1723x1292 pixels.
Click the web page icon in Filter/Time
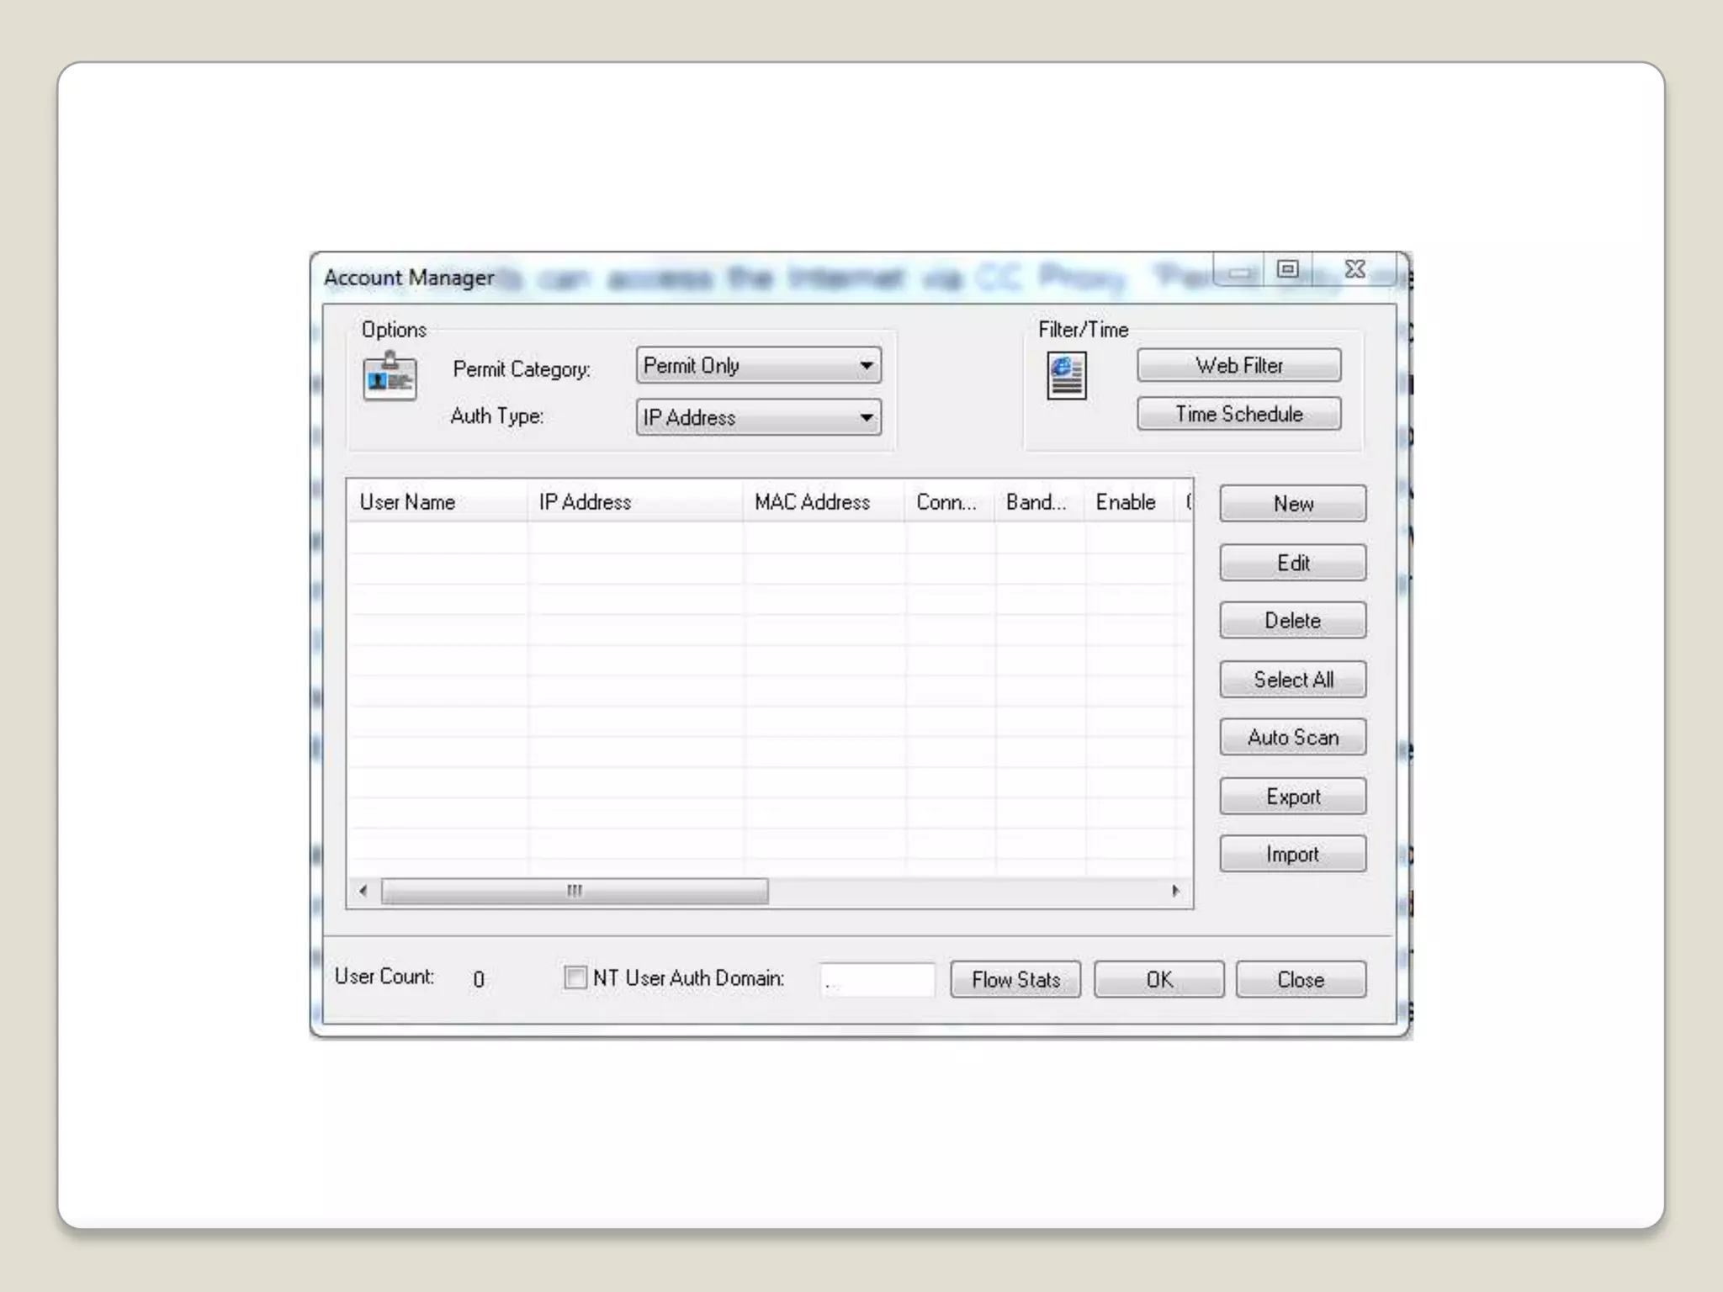pyautogui.click(x=1066, y=376)
